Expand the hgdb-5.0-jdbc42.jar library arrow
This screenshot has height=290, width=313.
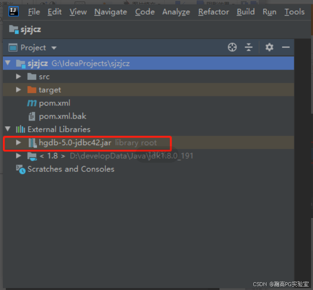(18, 142)
